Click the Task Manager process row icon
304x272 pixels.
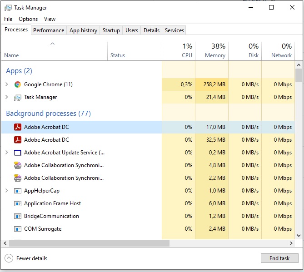coord(18,97)
